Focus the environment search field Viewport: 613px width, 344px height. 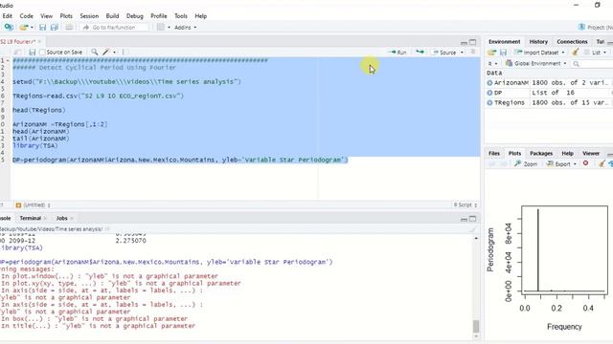pyautogui.click(x=592, y=64)
